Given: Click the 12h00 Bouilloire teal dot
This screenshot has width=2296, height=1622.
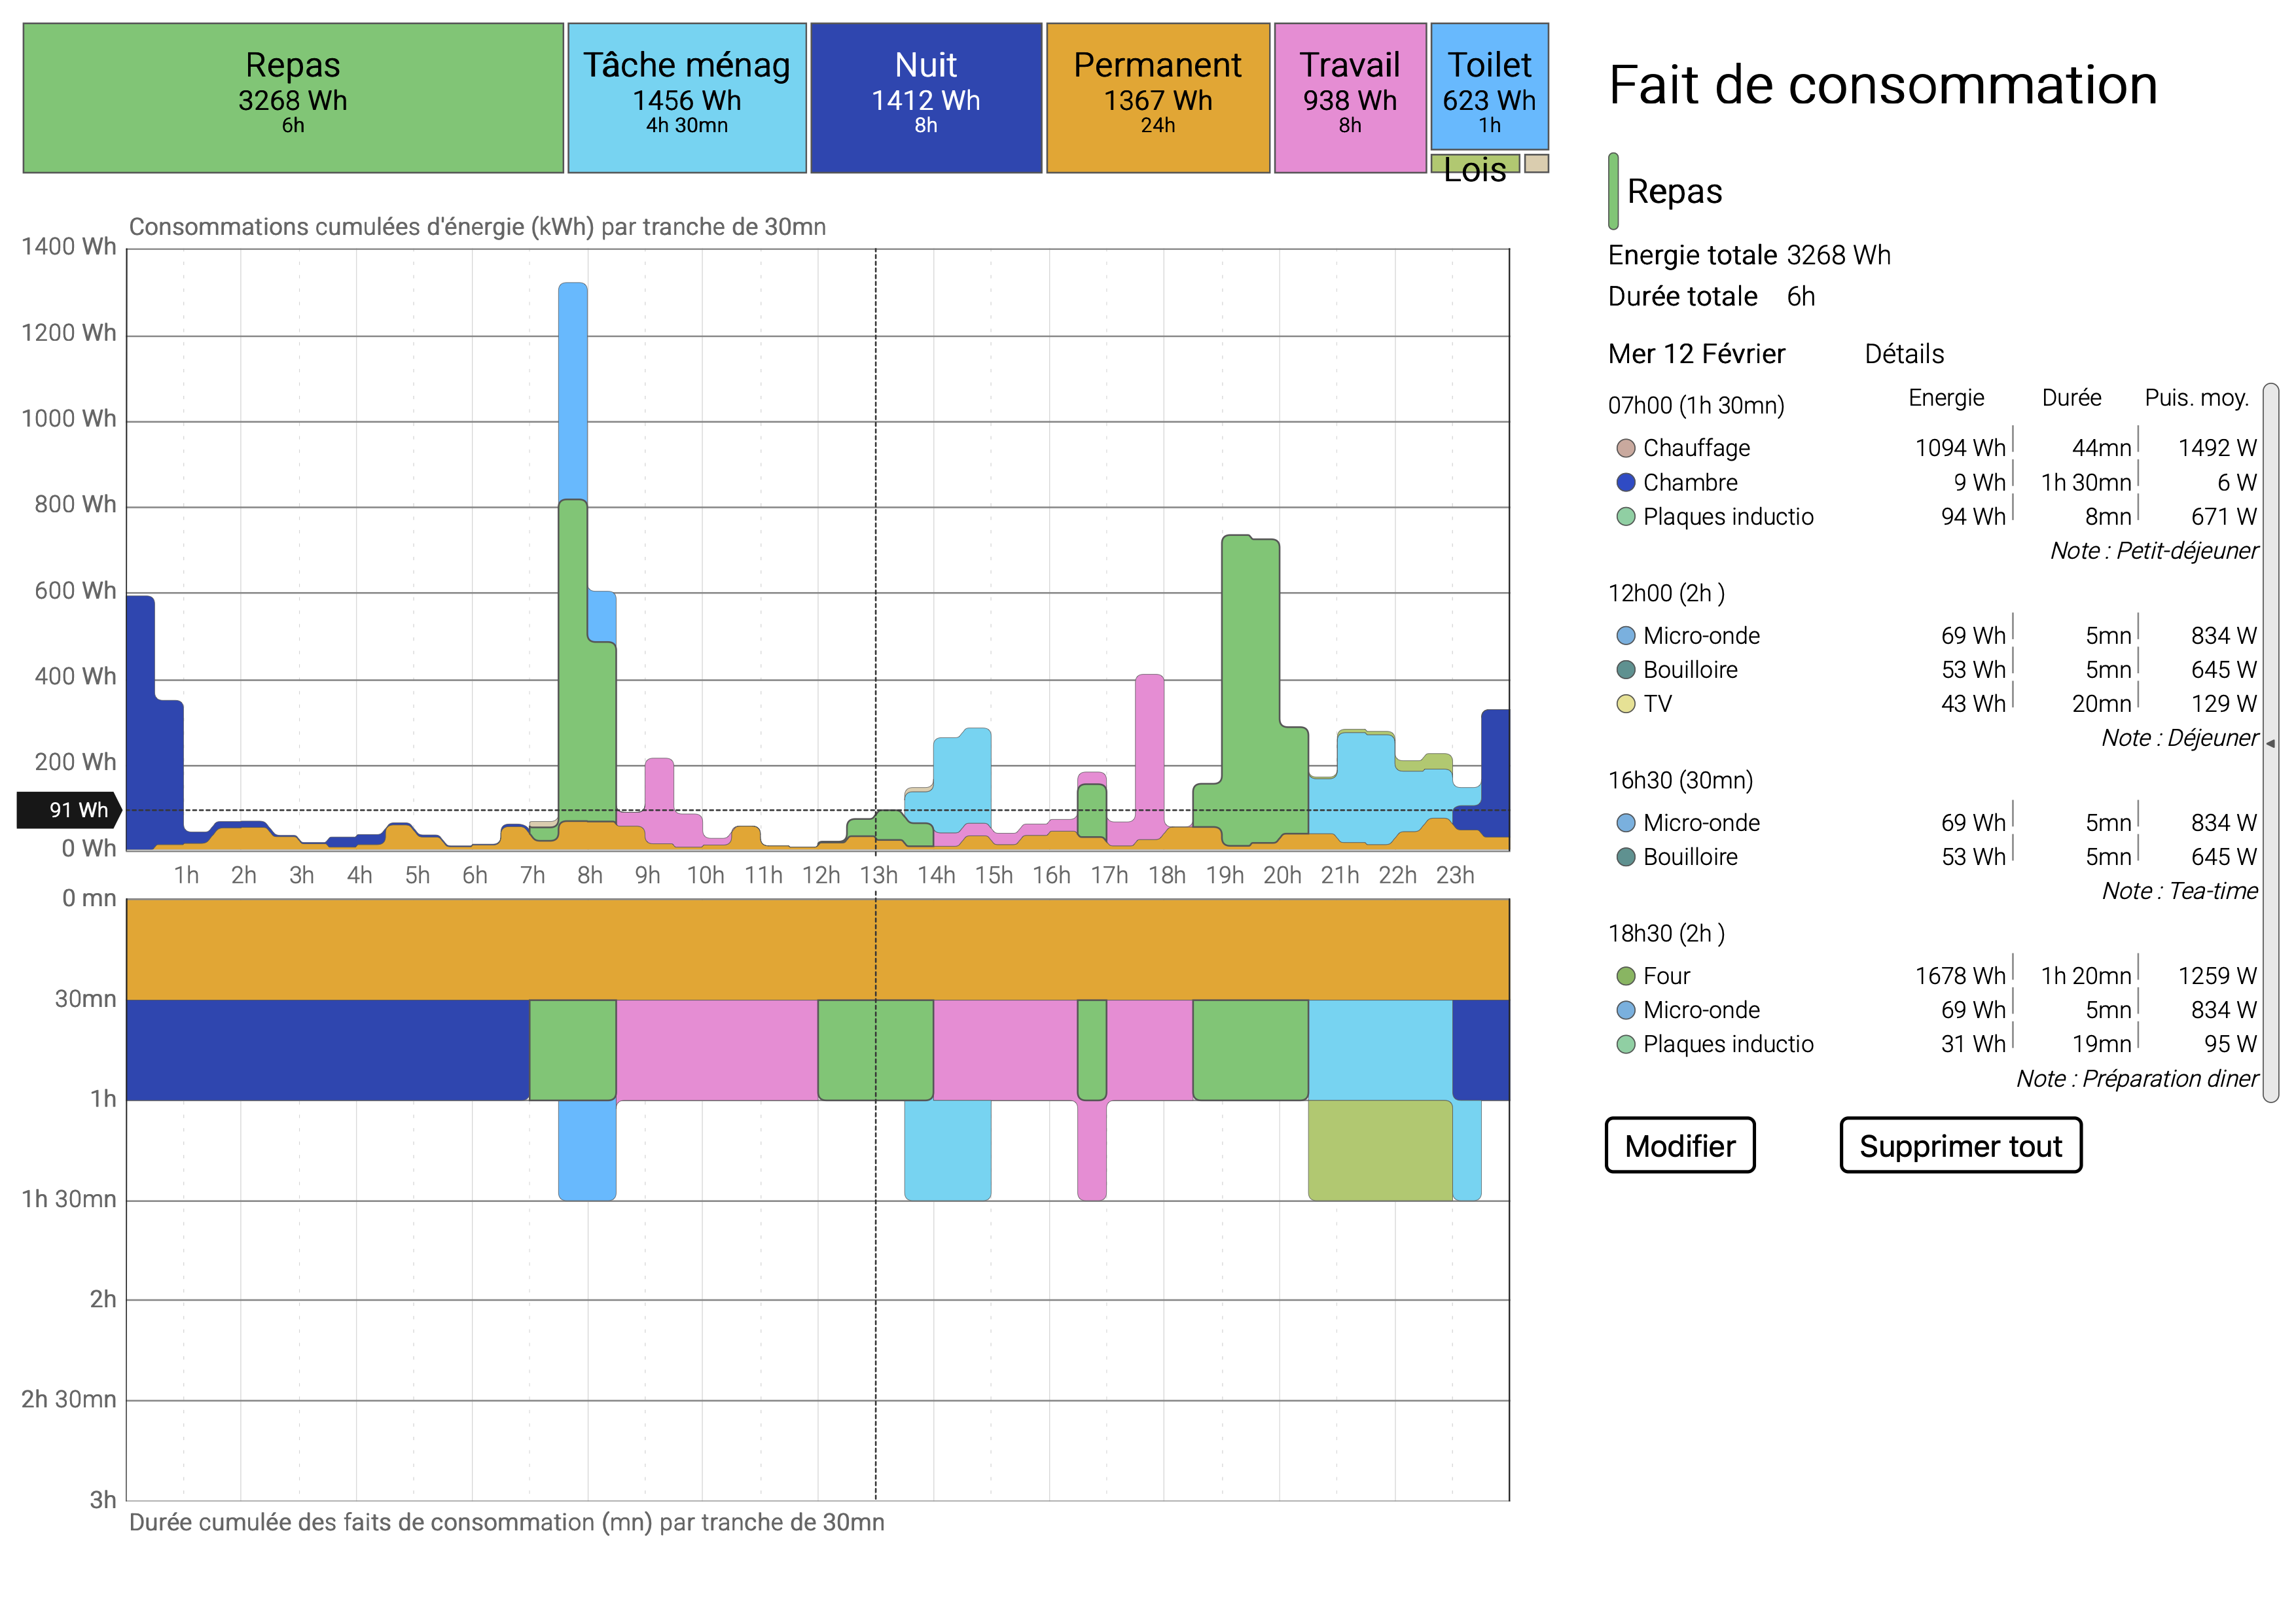Looking at the screenshot, I should 1625,669.
